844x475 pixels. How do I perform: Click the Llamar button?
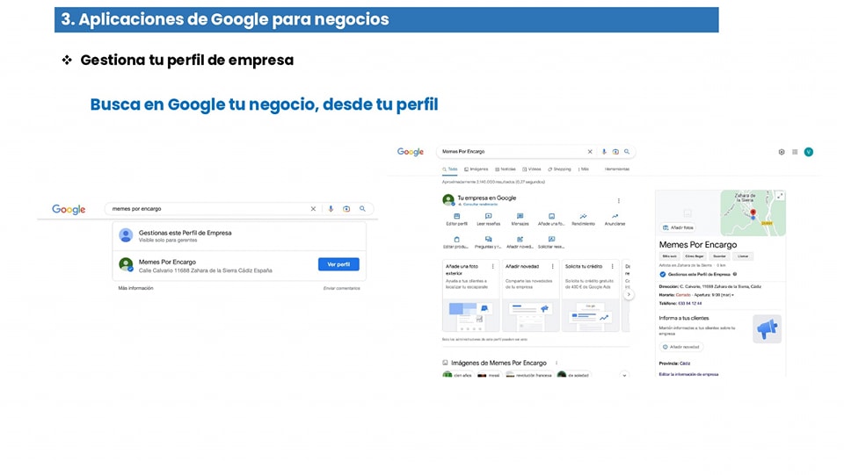[x=743, y=256]
